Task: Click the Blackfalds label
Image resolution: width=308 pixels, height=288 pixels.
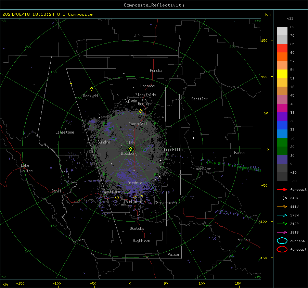Action: 145,95
